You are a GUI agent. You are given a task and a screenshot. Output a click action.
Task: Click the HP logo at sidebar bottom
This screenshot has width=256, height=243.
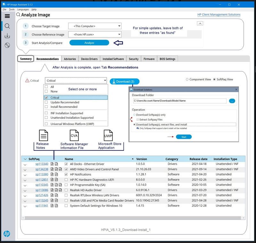(x=7, y=234)
